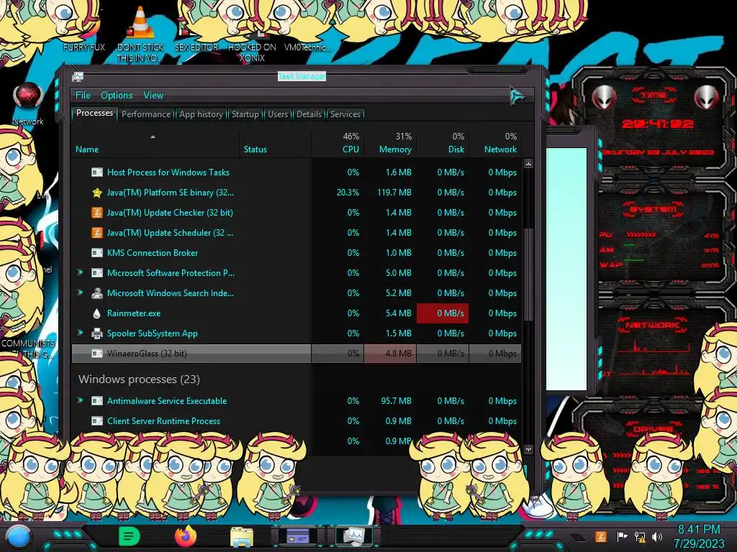Switch to the Startup tab
The image size is (737, 552).
point(245,114)
